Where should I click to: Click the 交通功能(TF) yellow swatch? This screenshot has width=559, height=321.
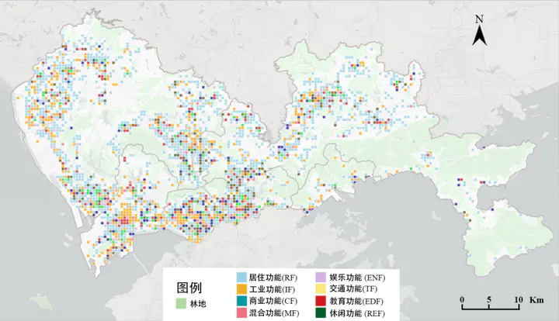tap(321, 289)
